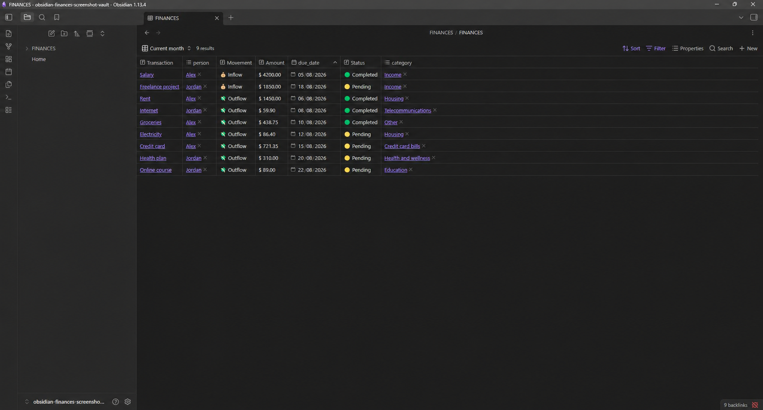Open the file explorer folder icon

point(27,17)
